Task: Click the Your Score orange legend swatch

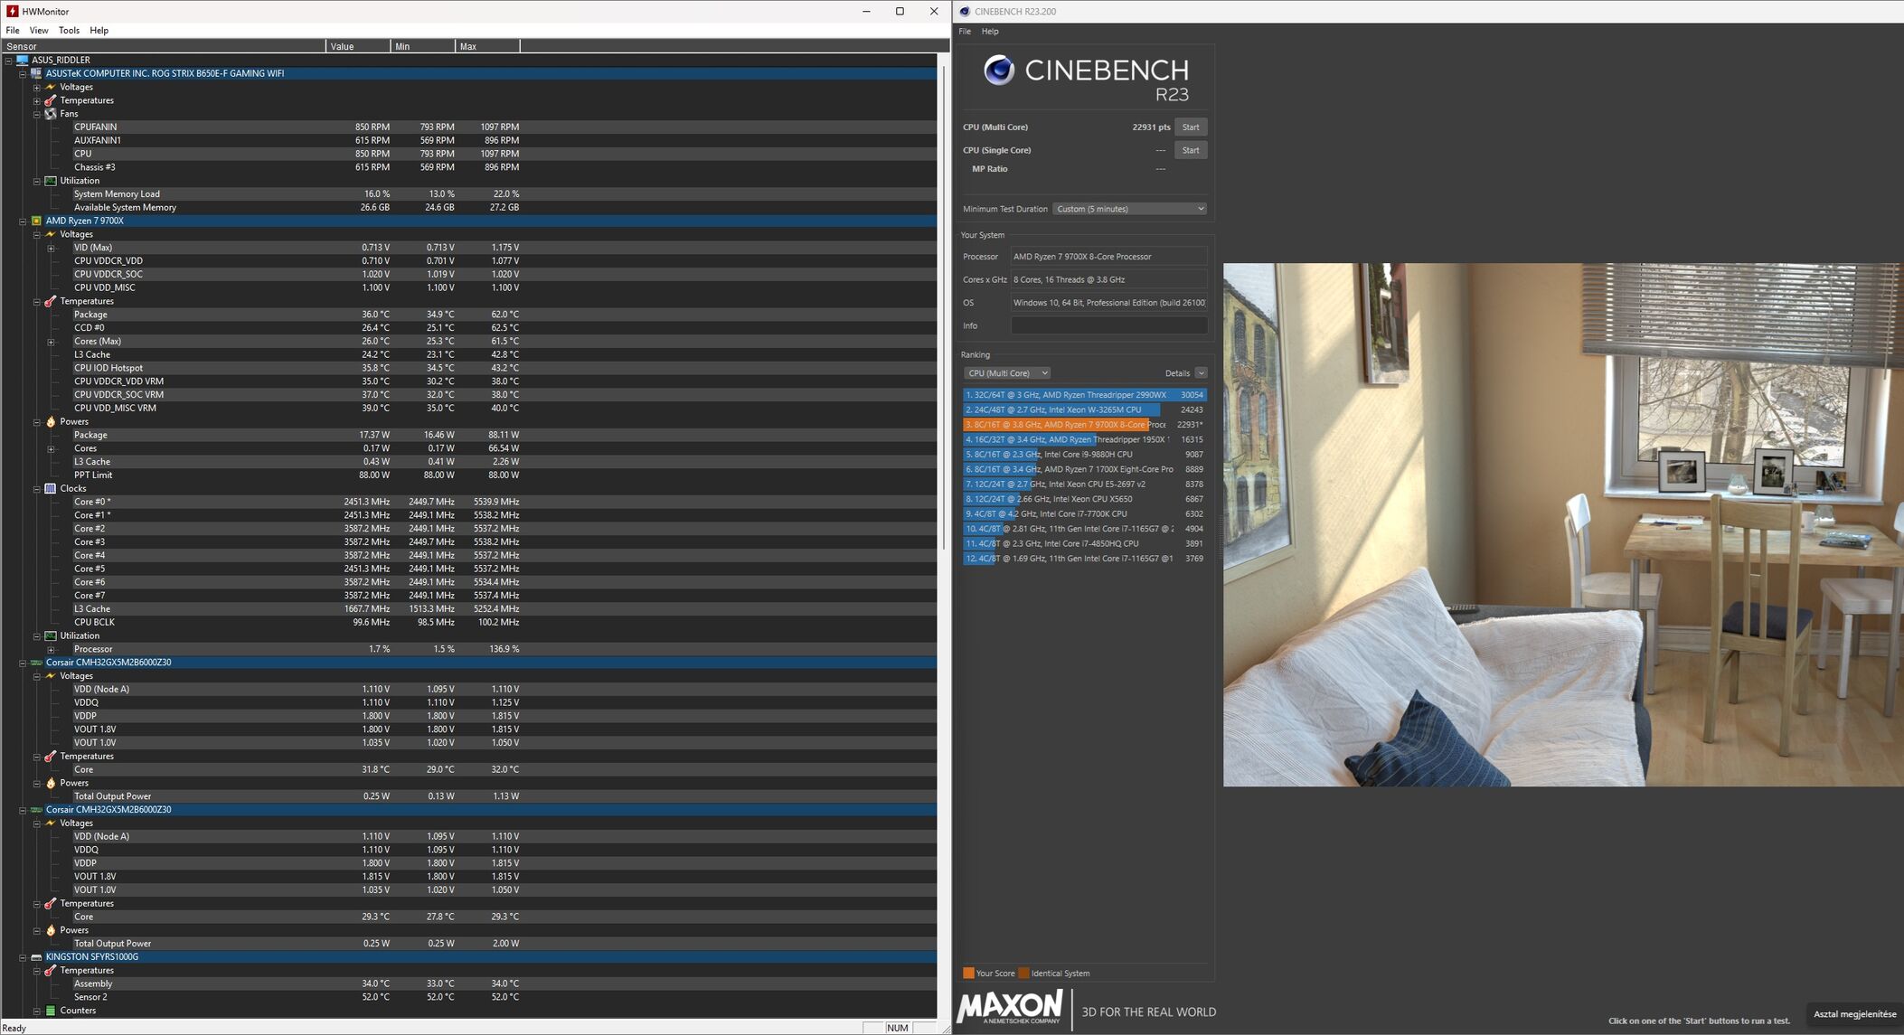Action: [968, 974]
